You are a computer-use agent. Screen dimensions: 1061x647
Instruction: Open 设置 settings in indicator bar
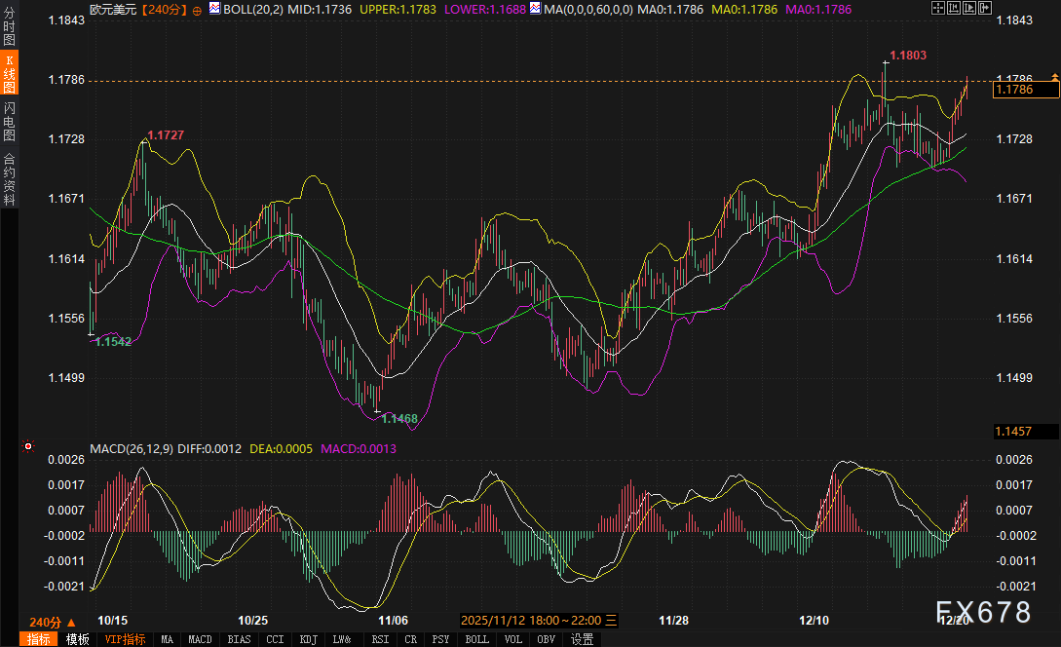[582, 639]
